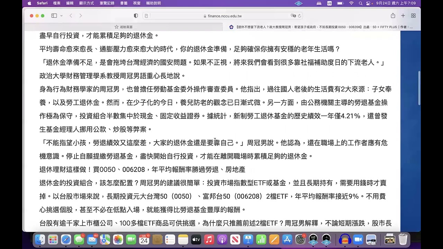Open the privacy report shield icon
This screenshot has width=443, height=249.
click(136, 16)
